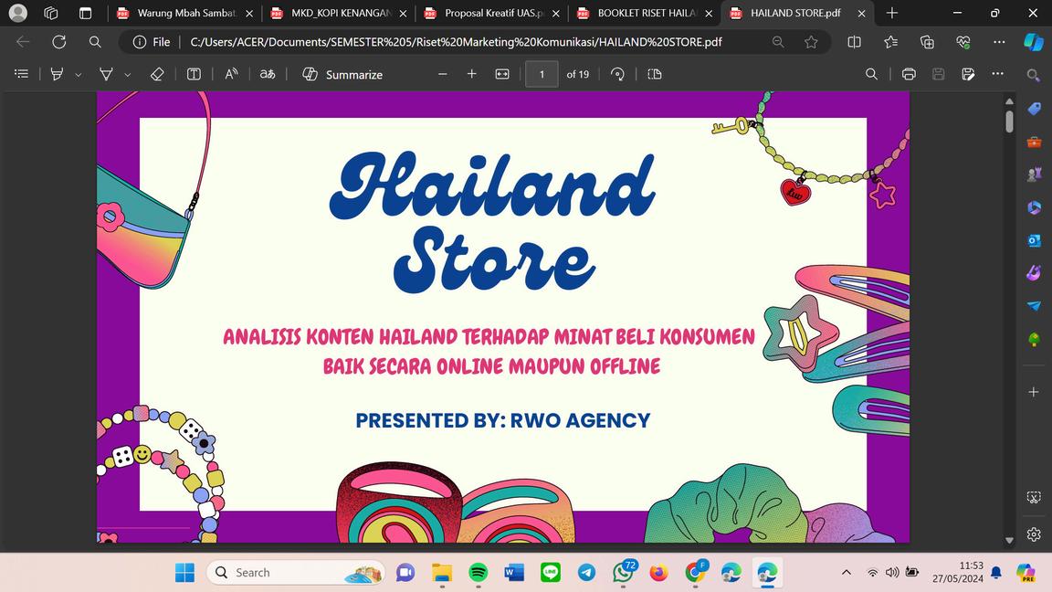
Task: Click the Summarize button
Action: 342,74
